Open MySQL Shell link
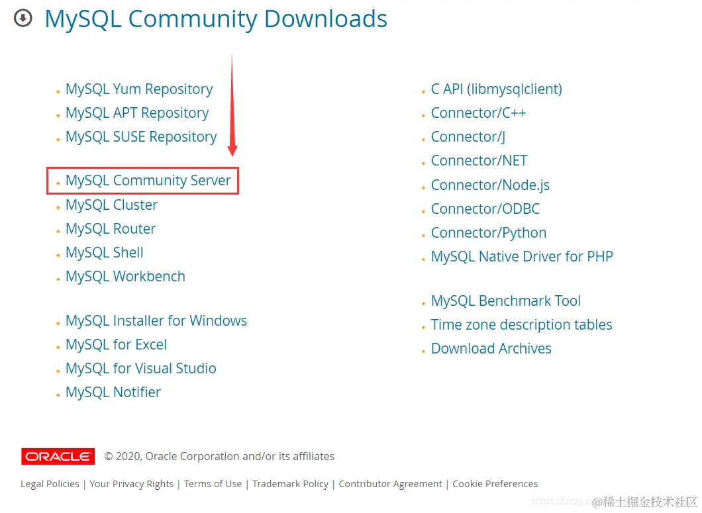This screenshot has width=702, height=513. [105, 252]
